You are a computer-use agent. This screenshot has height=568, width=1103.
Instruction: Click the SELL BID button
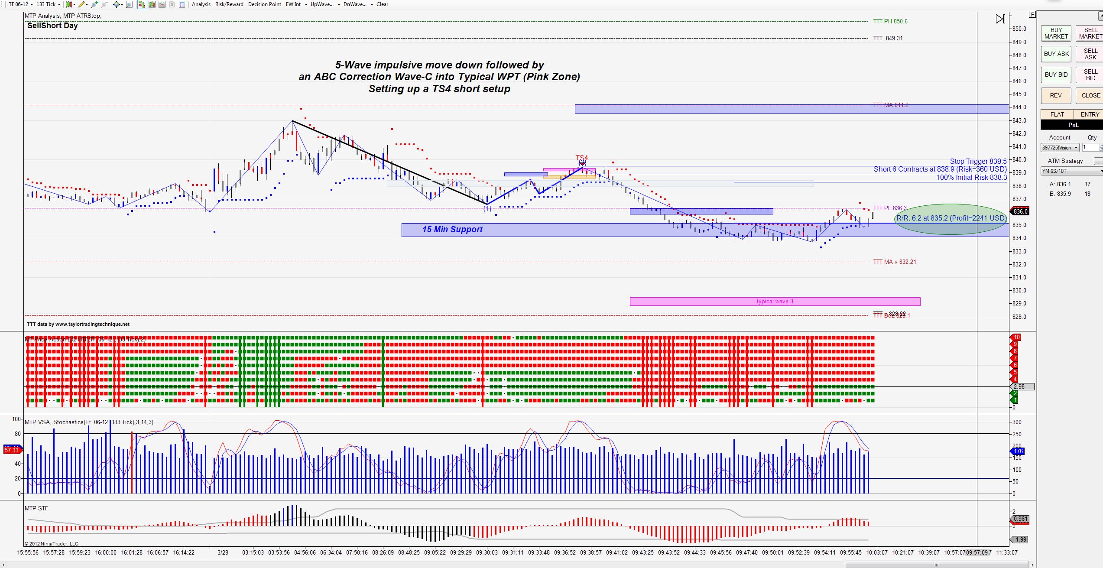[x=1090, y=75]
